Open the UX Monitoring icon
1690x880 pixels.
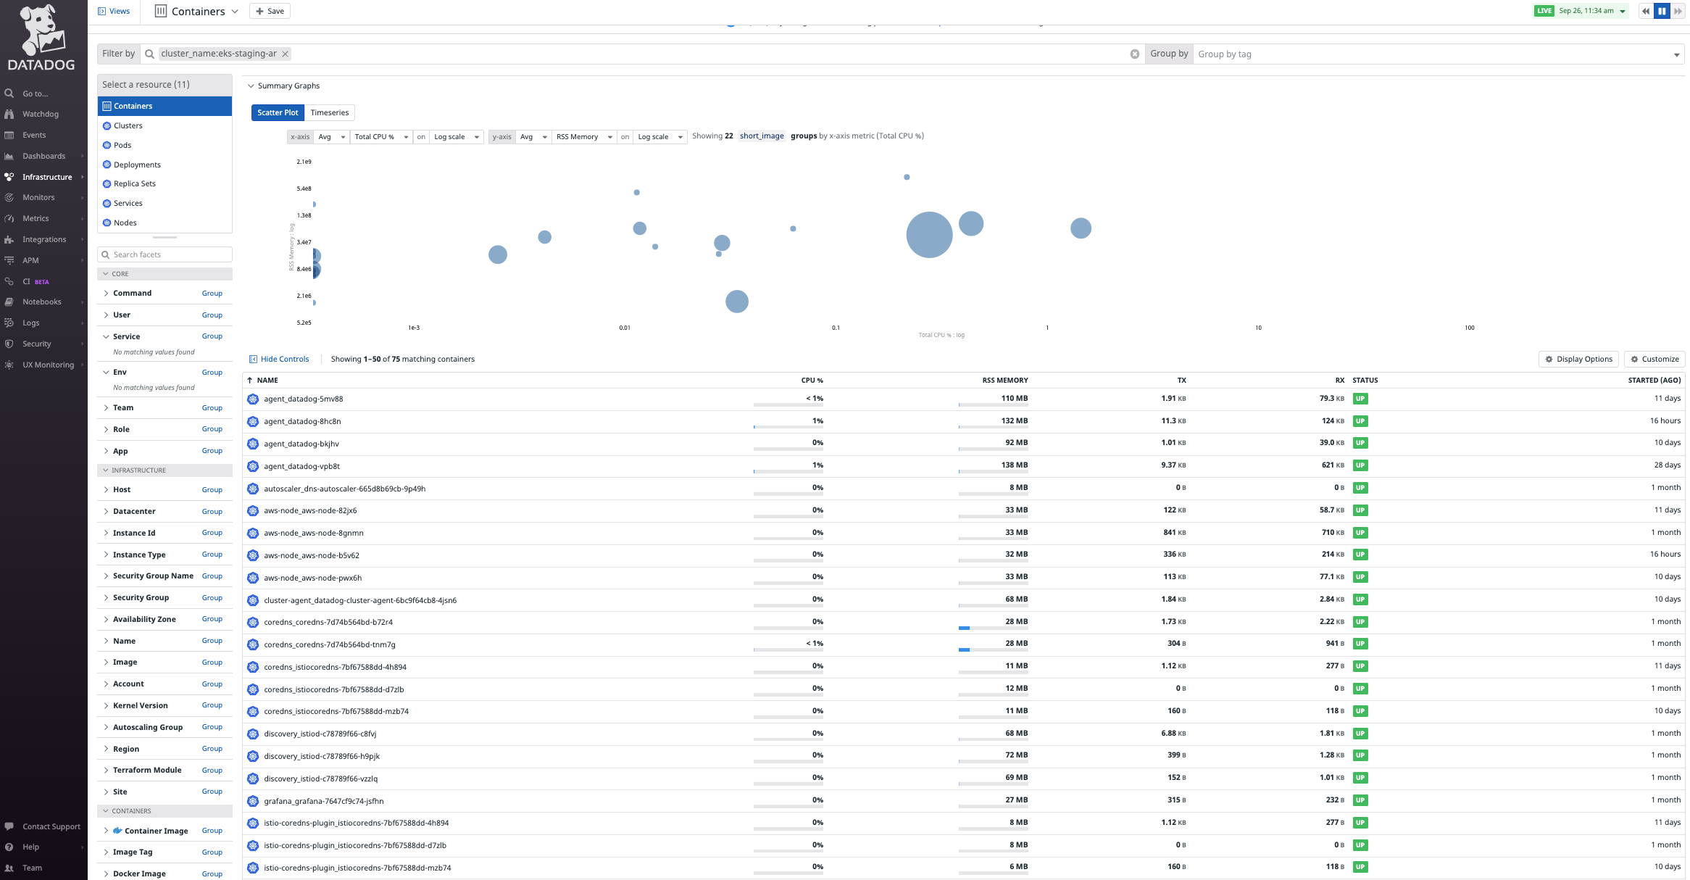[x=9, y=365]
